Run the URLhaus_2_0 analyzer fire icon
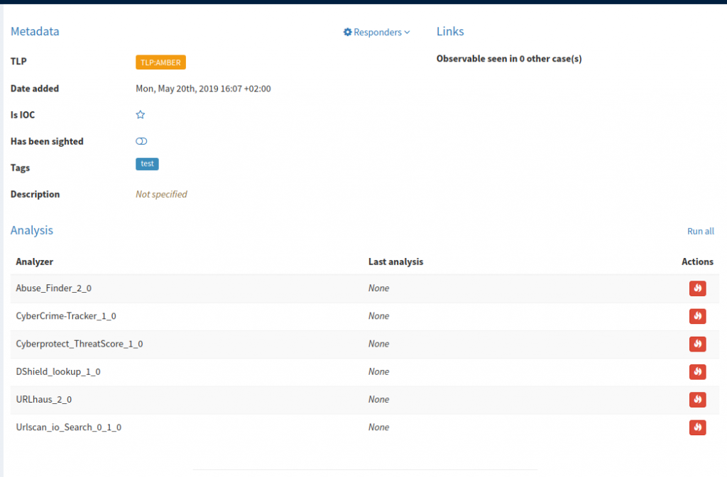The width and height of the screenshot is (727, 477). [x=697, y=400]
